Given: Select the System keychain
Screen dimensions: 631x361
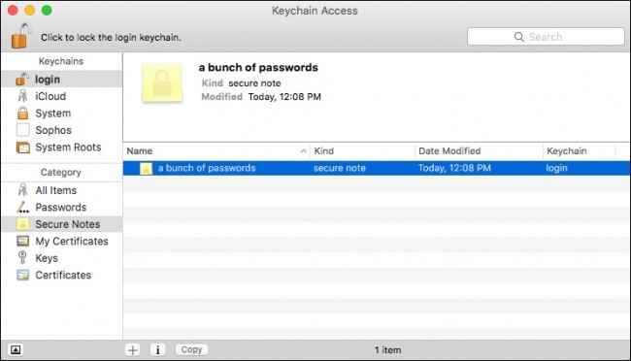Looking at the screenshot, I should click(61, 114).
